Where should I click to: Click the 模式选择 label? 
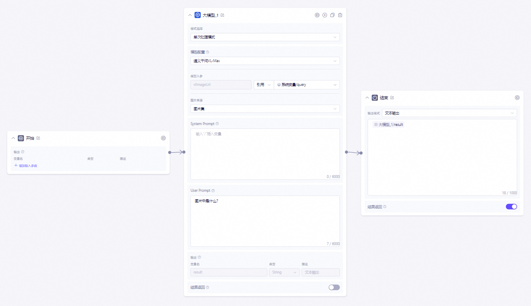click(196, 28)
